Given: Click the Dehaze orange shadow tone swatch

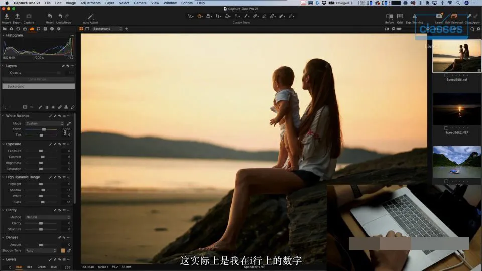Looking at the screenshot, I should click(63, 251).
